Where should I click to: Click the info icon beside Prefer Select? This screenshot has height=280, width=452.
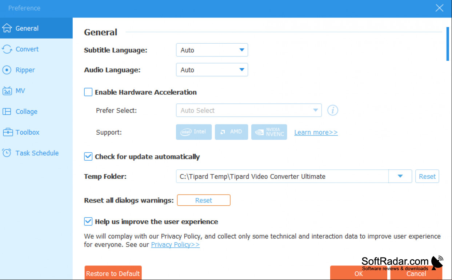coord(333,110)
